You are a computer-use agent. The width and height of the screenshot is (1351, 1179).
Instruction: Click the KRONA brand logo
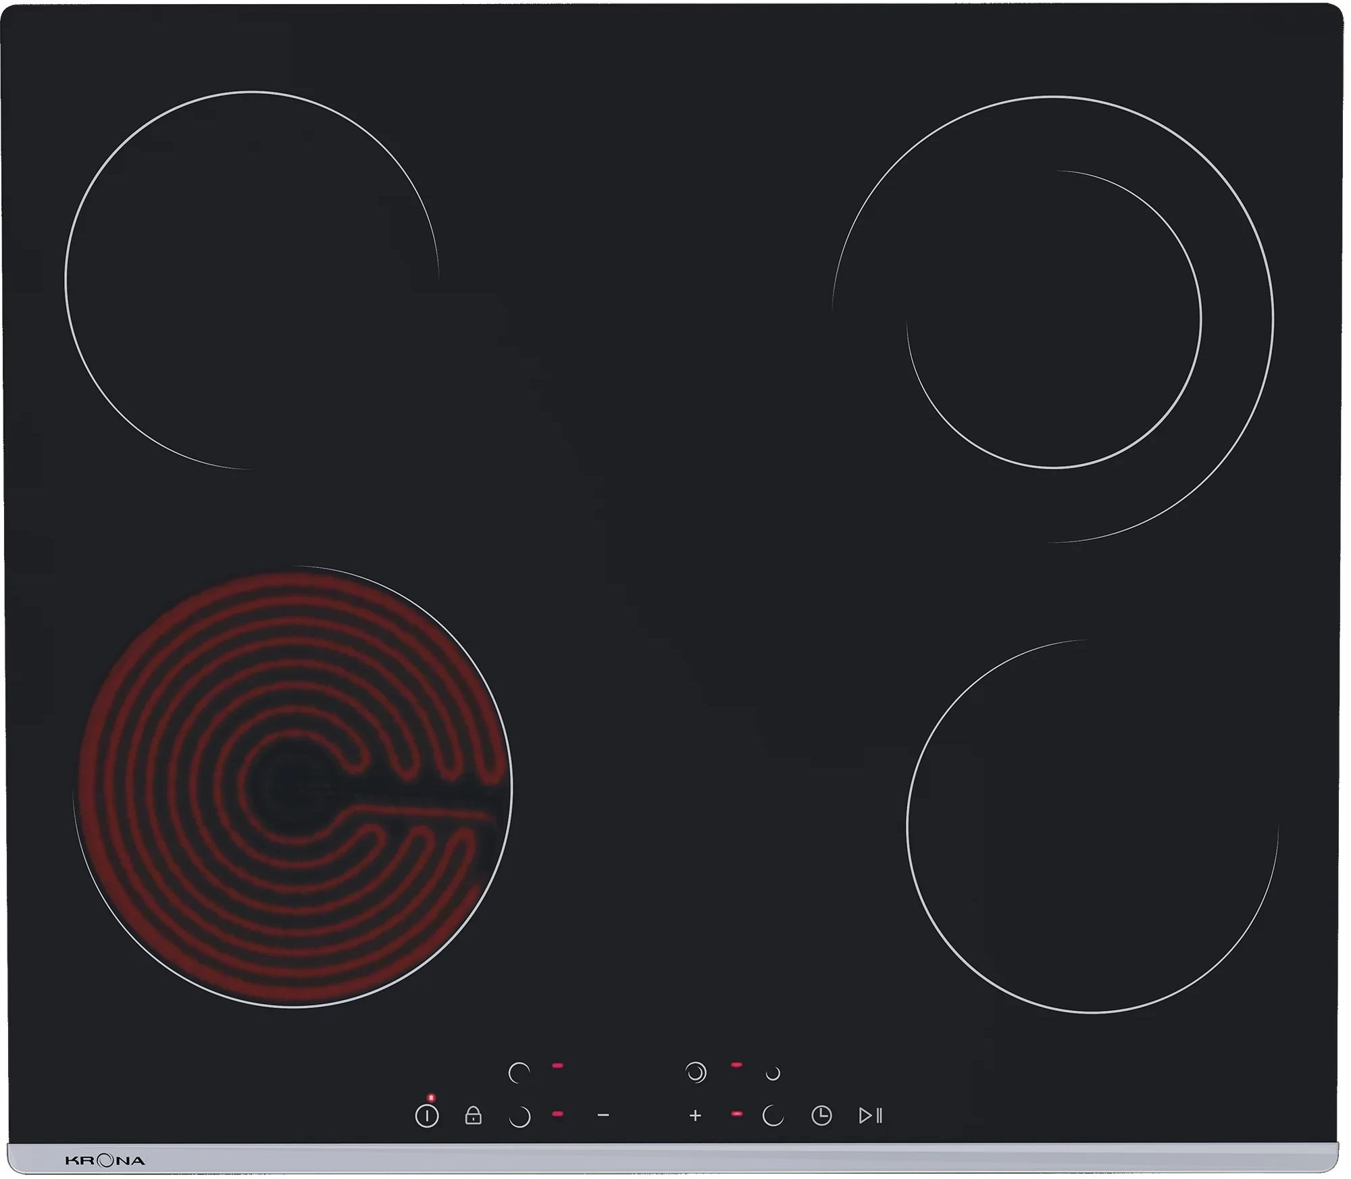point(105,1161)
